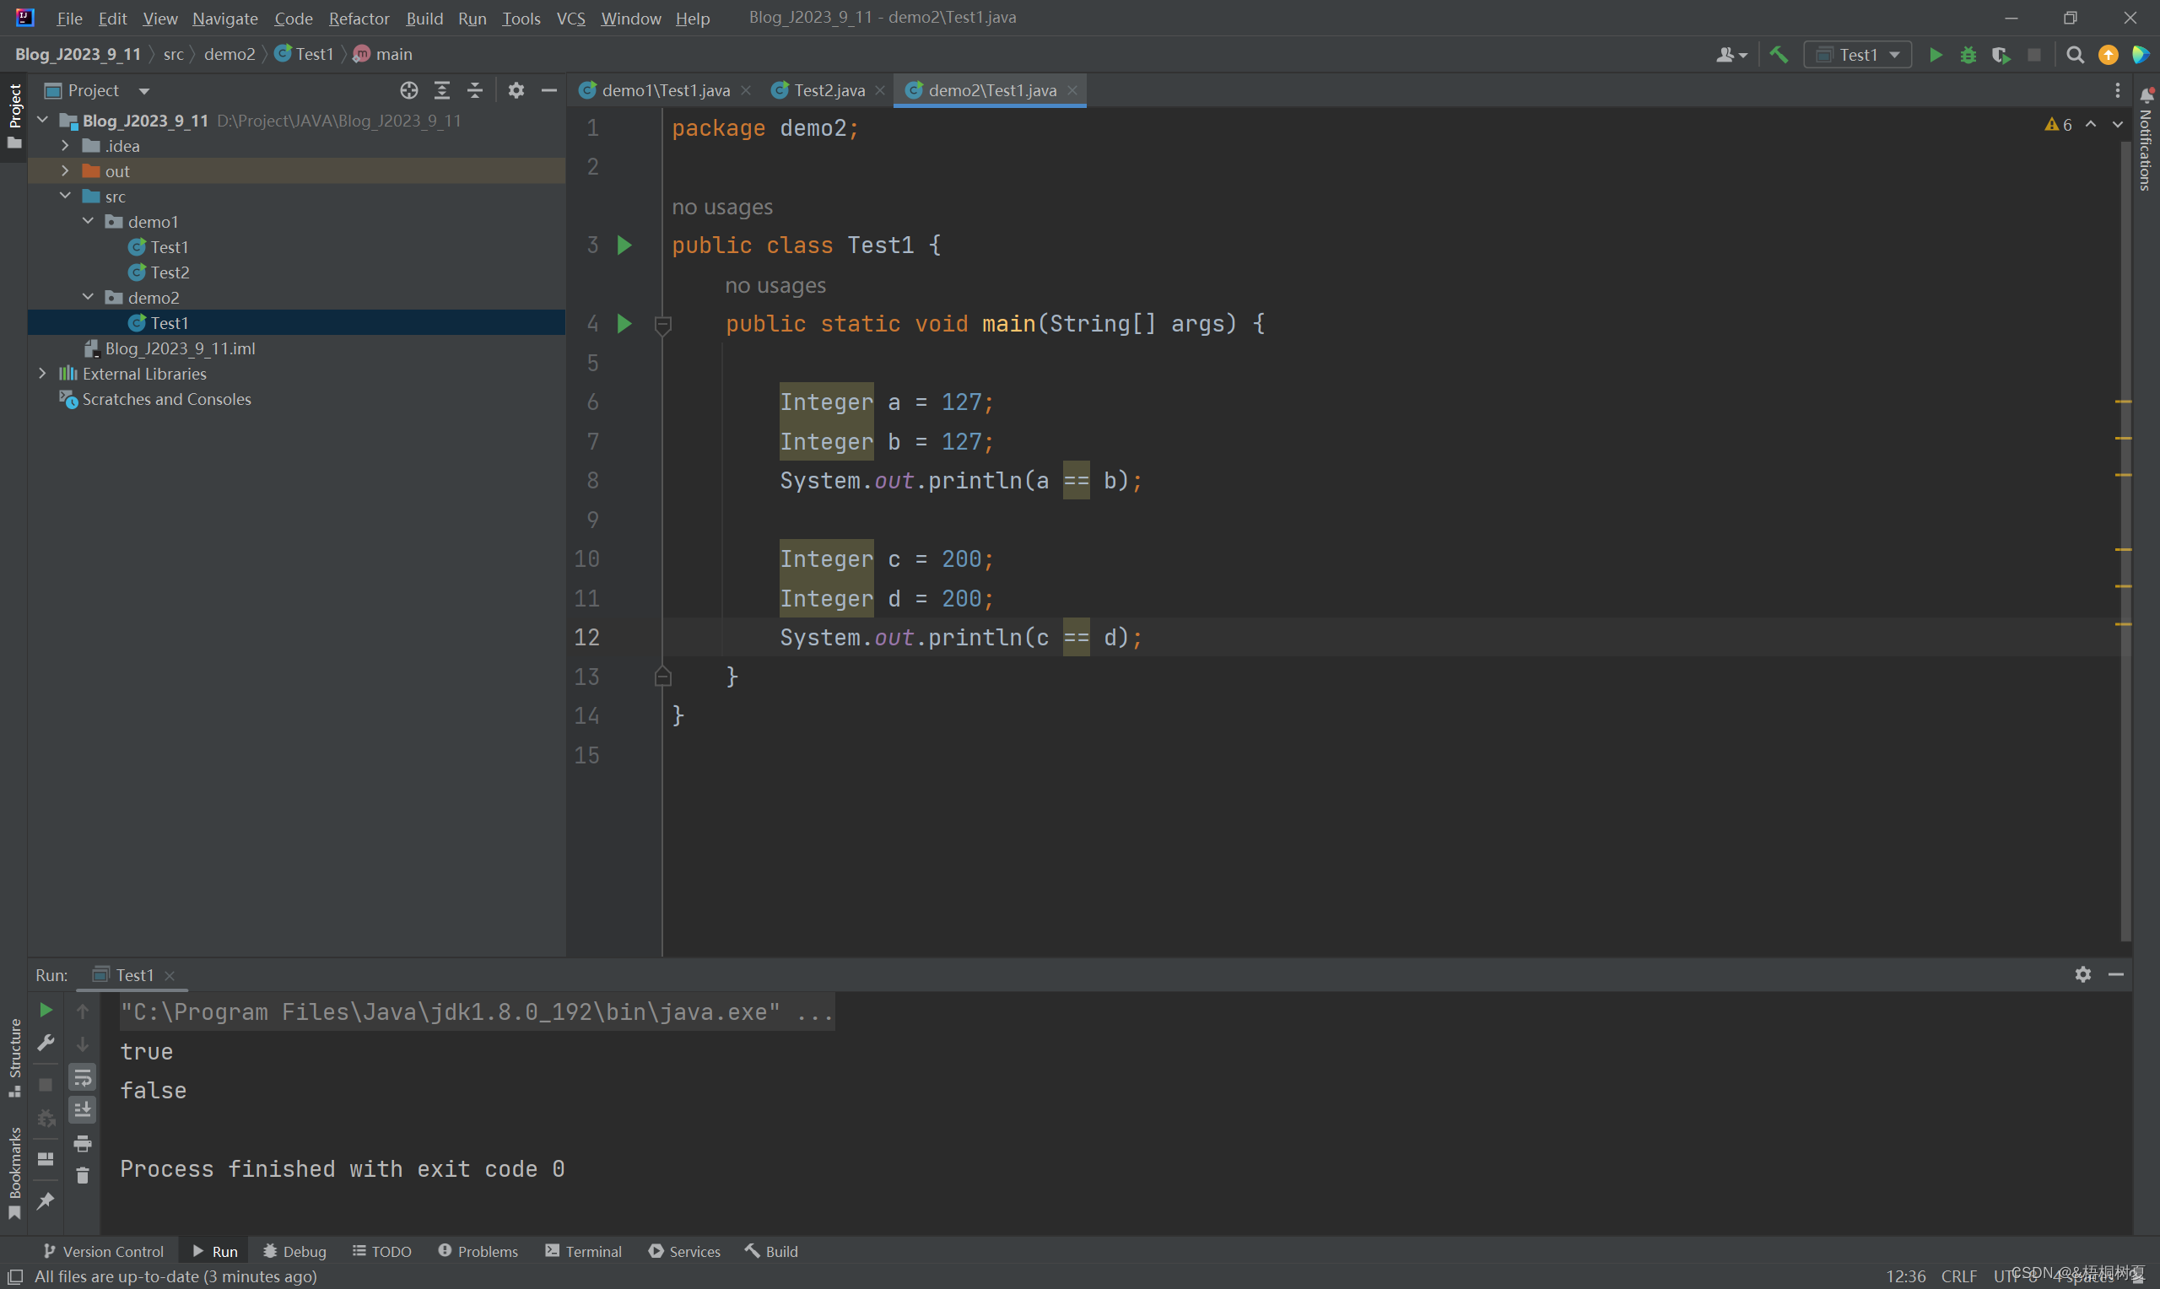
Task: Collapse the demo1 package
Action: pyautogui.click(x=88, y=222)
